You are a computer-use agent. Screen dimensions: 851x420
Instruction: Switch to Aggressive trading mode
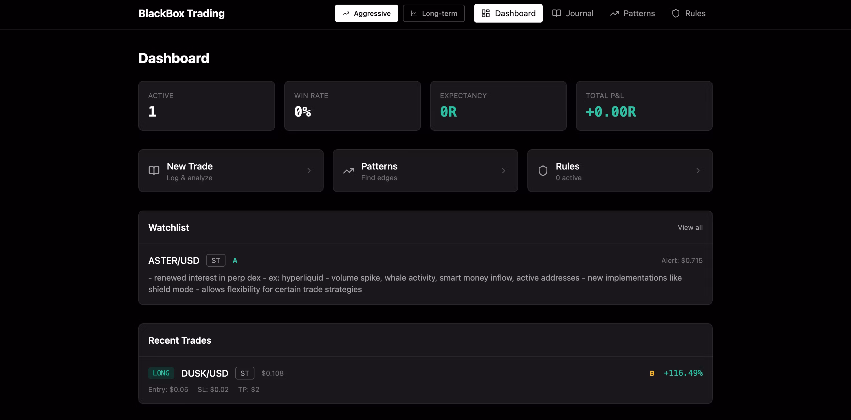point(366,14)
